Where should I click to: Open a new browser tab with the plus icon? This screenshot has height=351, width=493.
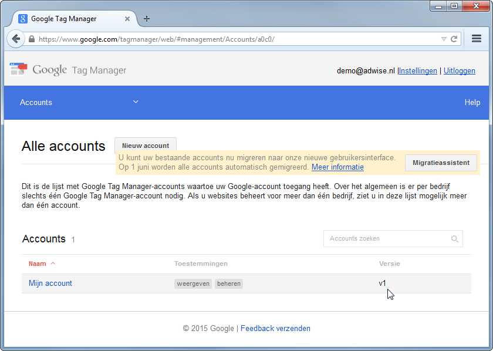147,18
